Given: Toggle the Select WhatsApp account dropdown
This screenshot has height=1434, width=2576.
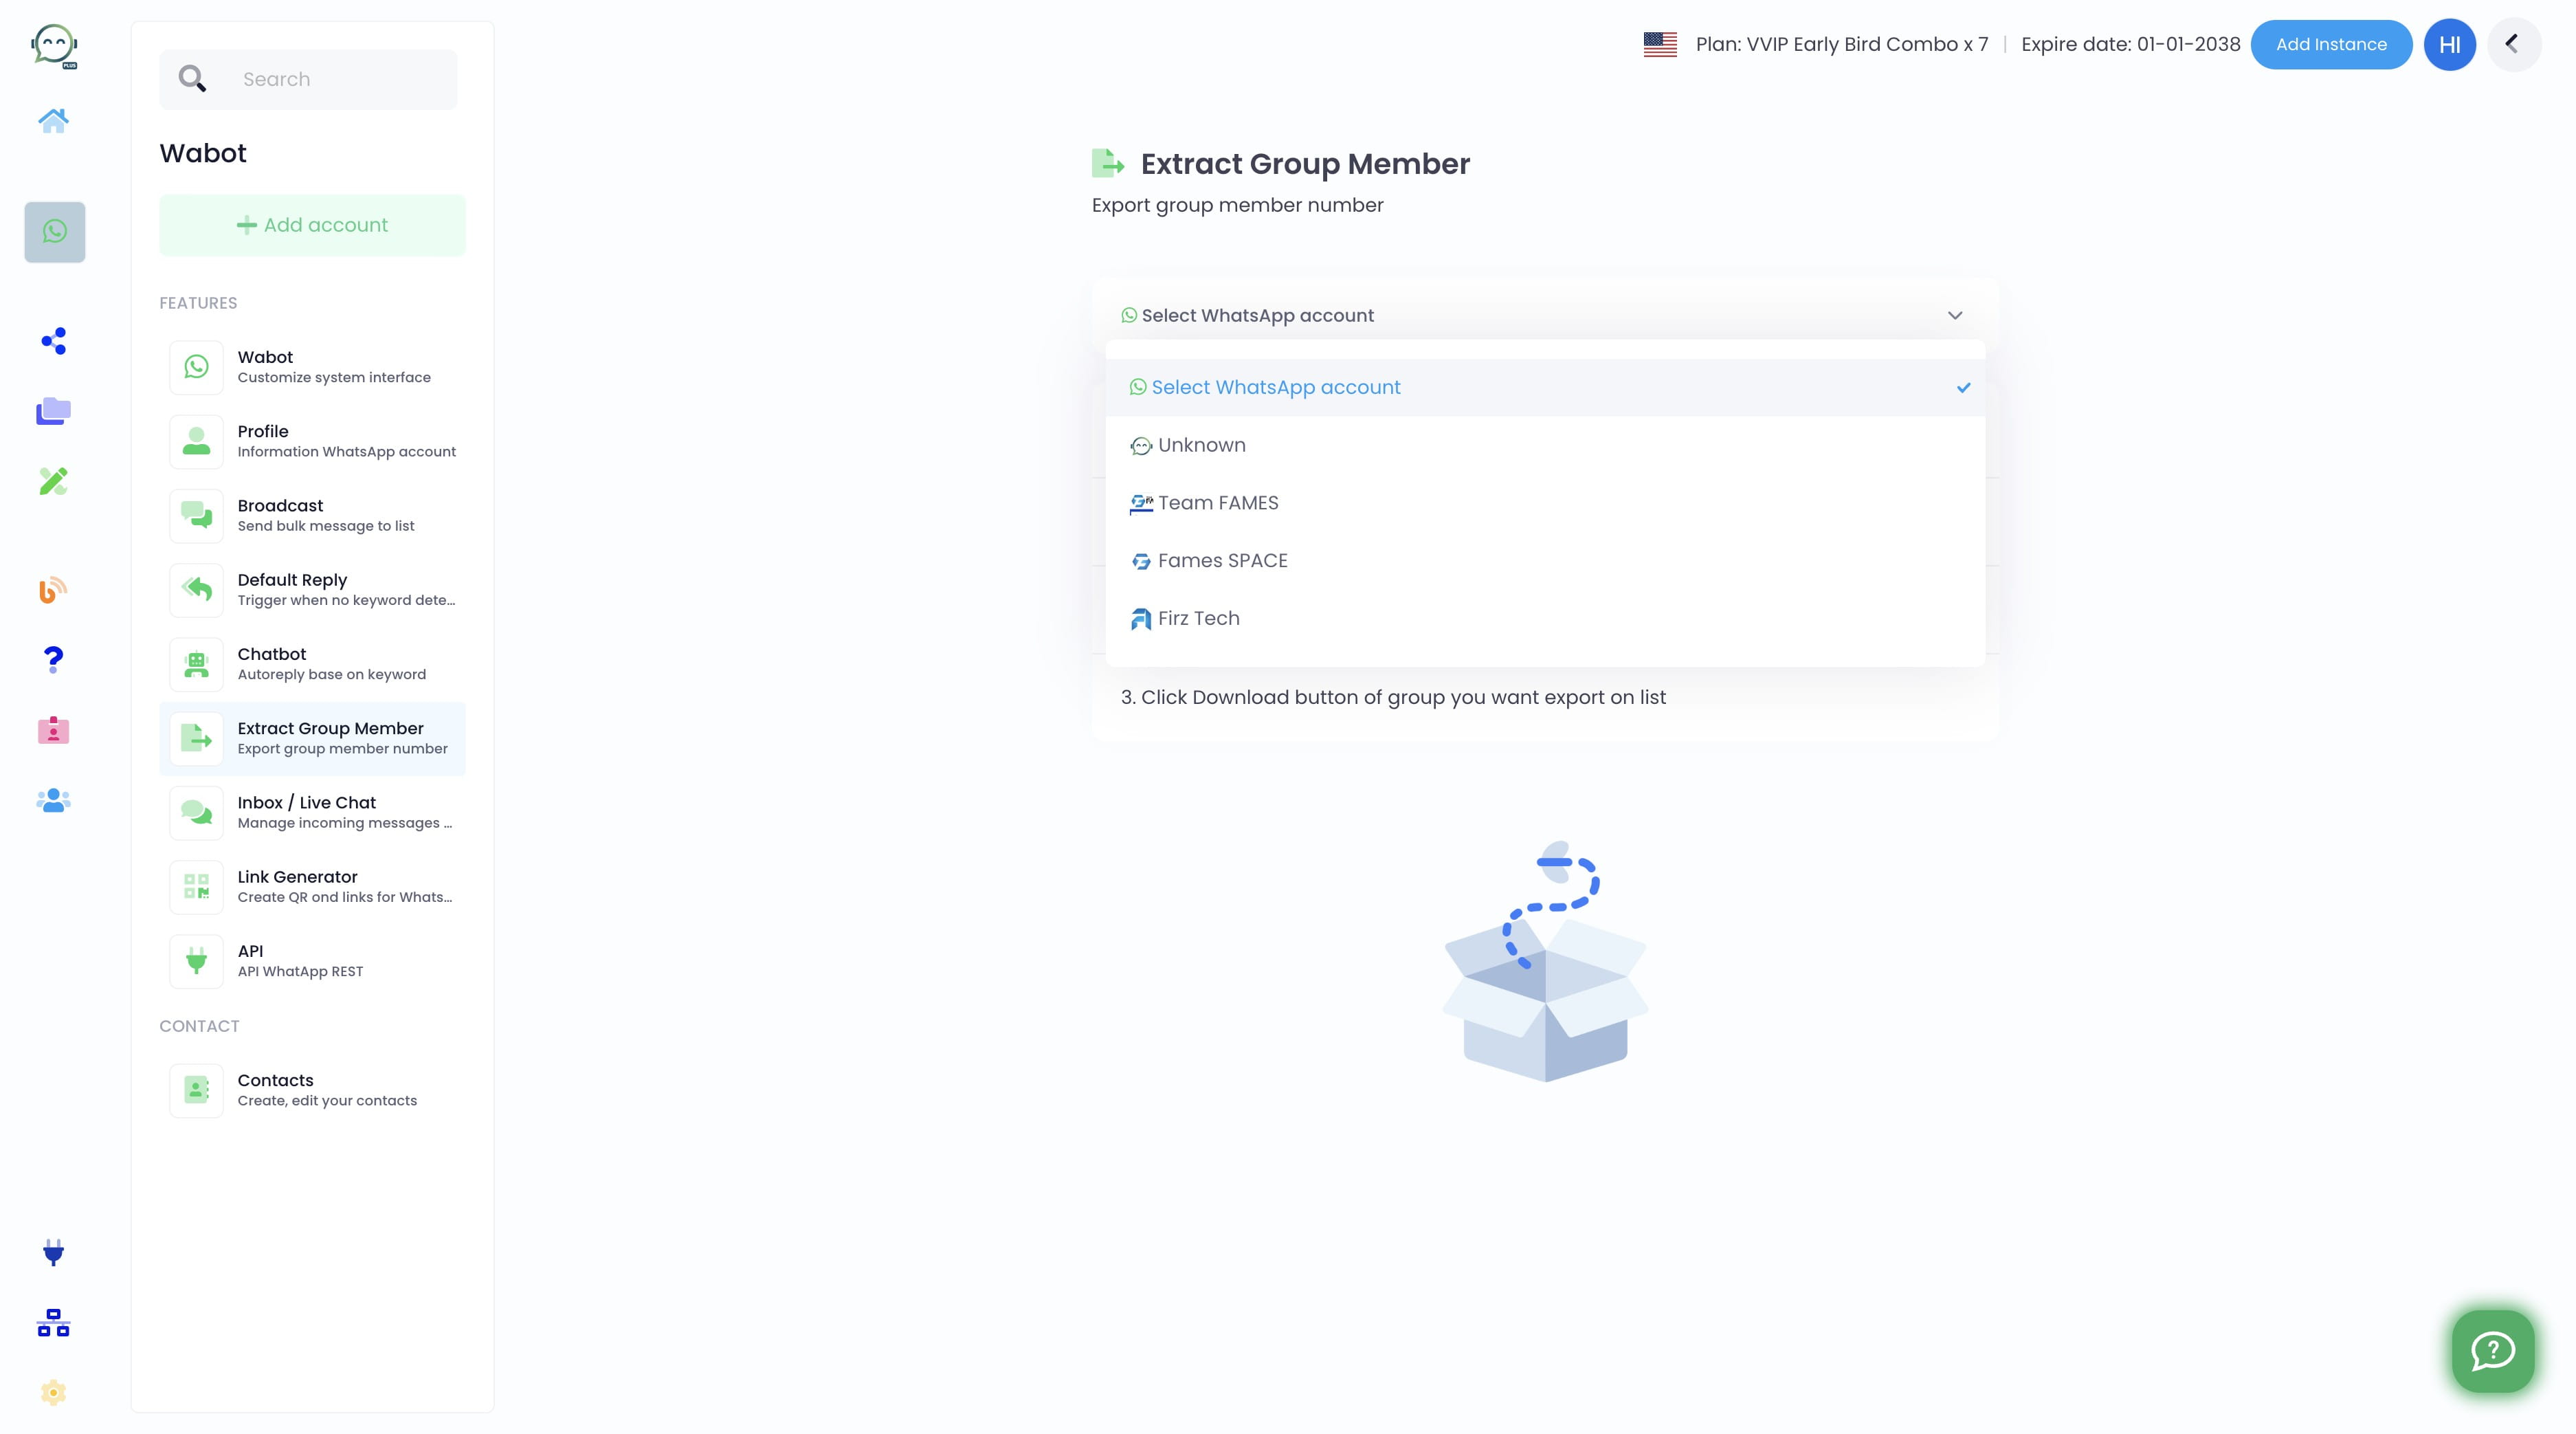Looking at the screenshot, I should click(x=1545, y=315).
